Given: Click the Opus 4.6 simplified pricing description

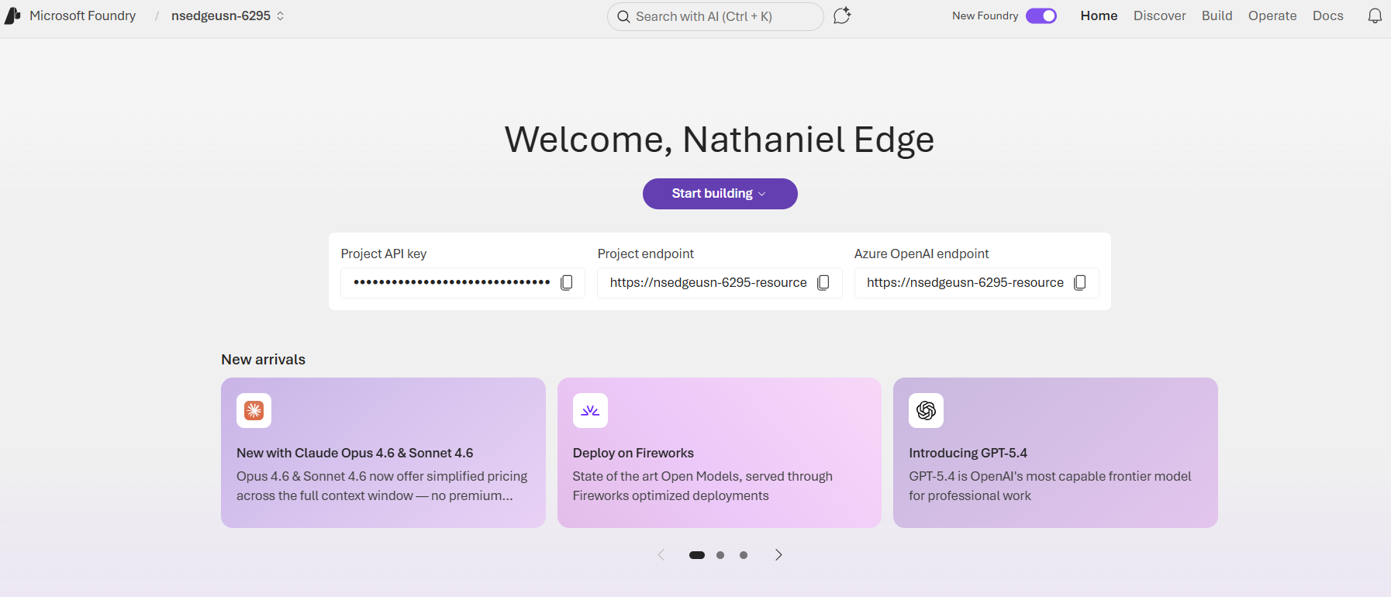Looking at the screenshot, I should coord(382,486).
